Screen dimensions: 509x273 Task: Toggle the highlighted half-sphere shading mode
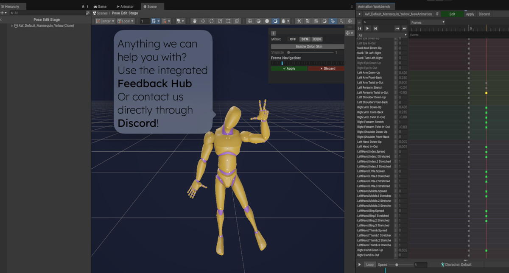(275, 21)
